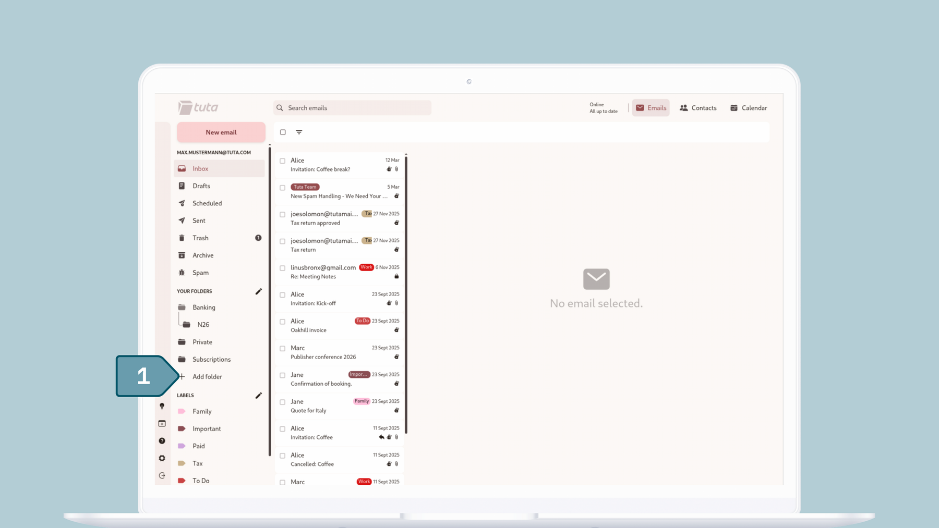Screen dimensions: 939x528
Task: Click the Add folder plus icon
Action: (182, 376)
